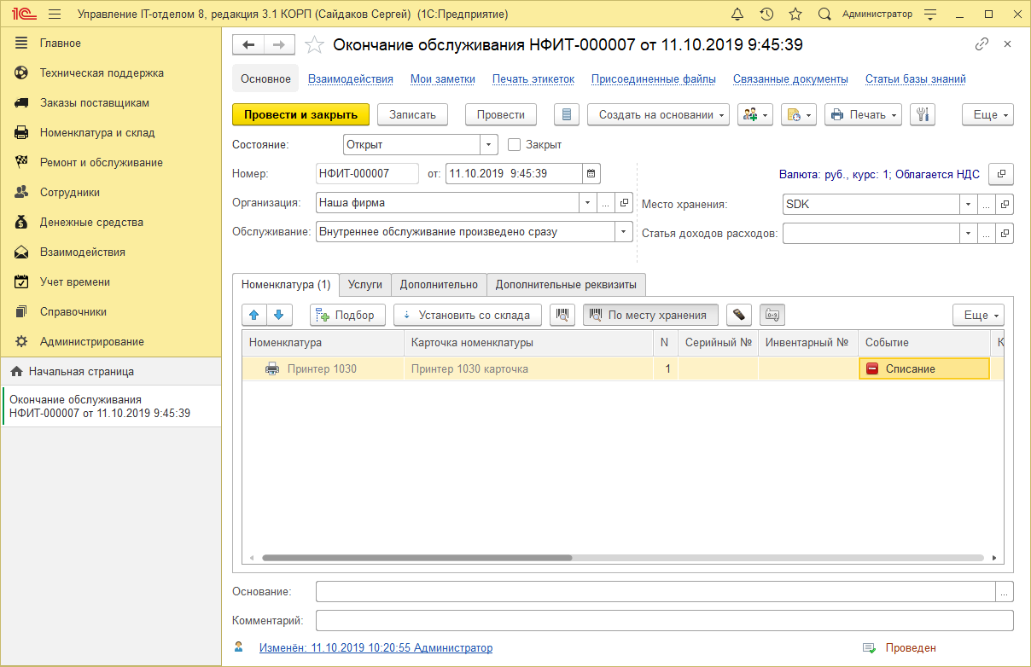
Task: Open the Состояние dropdown
Action: point(488,144)
